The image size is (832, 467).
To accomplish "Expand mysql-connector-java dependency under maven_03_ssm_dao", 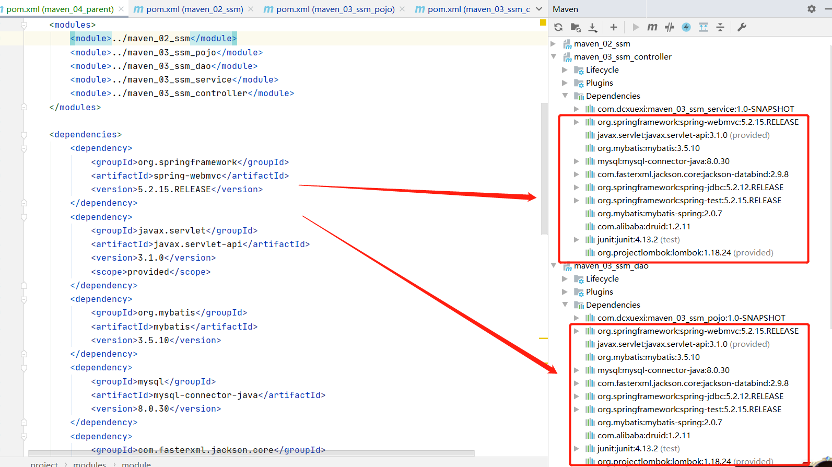I will pos(577,370).
